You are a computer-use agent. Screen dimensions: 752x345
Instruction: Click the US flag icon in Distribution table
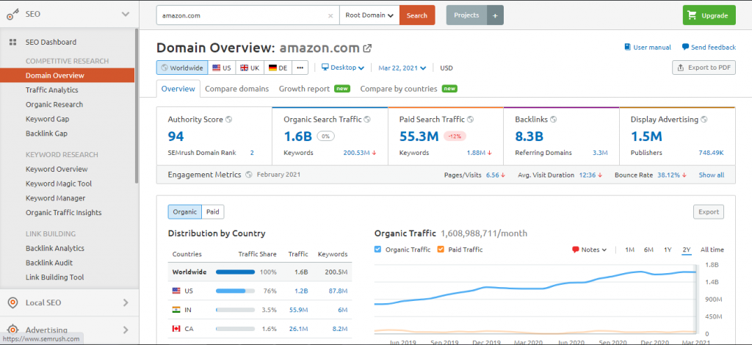click(x=176, y=291)
